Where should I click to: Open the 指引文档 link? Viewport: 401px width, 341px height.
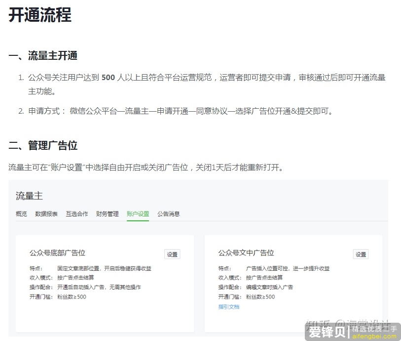(x=229, y=306)
